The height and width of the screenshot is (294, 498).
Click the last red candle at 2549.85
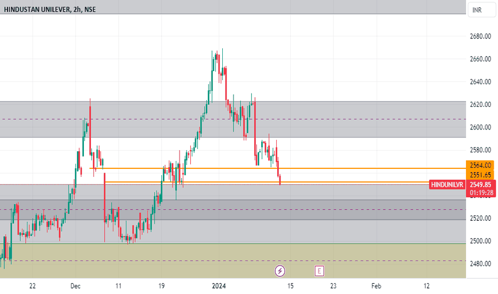[x=280, y=180]
